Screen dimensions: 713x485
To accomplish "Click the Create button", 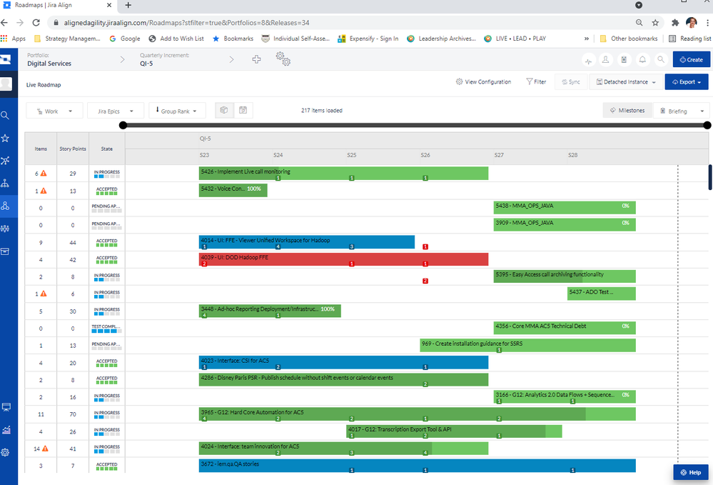I will (x=691, y=59).
